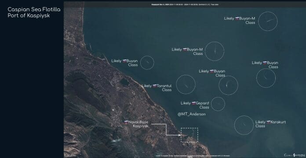Click the ship inside the Karakurt Class circle
306x158 pixels.
[x=244, y=125]
